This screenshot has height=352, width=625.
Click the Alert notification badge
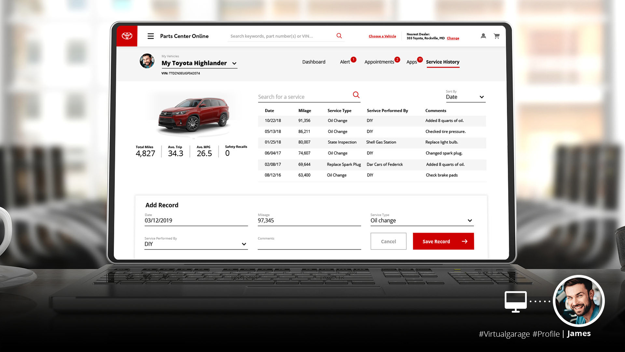354,60
